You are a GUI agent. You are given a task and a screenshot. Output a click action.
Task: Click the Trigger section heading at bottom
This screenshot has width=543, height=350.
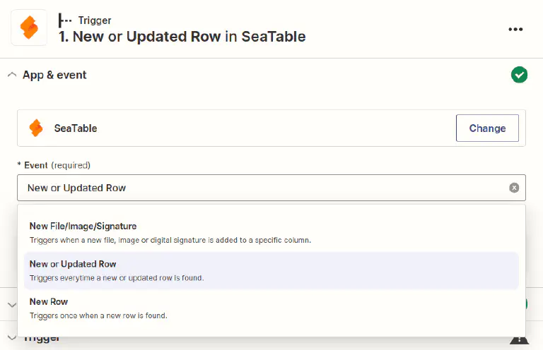(41, 338)
